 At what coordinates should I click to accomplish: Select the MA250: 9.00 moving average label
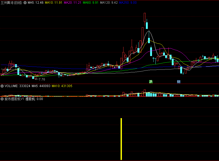pos(128,3)
